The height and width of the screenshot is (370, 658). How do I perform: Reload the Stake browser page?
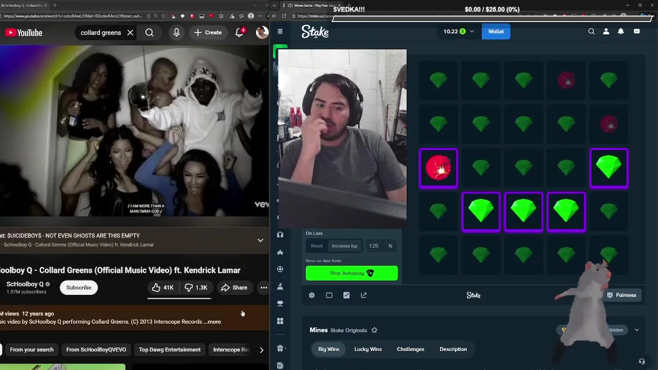(x=284, y=16)
